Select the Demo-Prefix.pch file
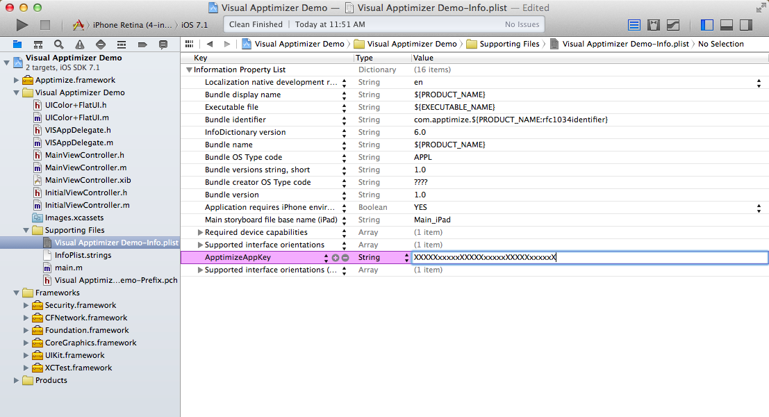Viewport: 769px width, 417px height. (x=116, y=280)
